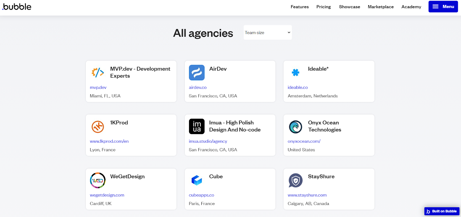
Task: Click the Calgary, AB, Canada location text
Action: (x=308, y=204)
